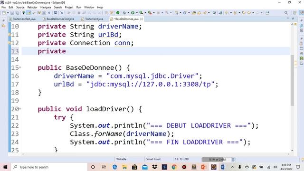Click the Previous Annotation icon
This screenshot has height=171, width=304.
pos(235,13)
